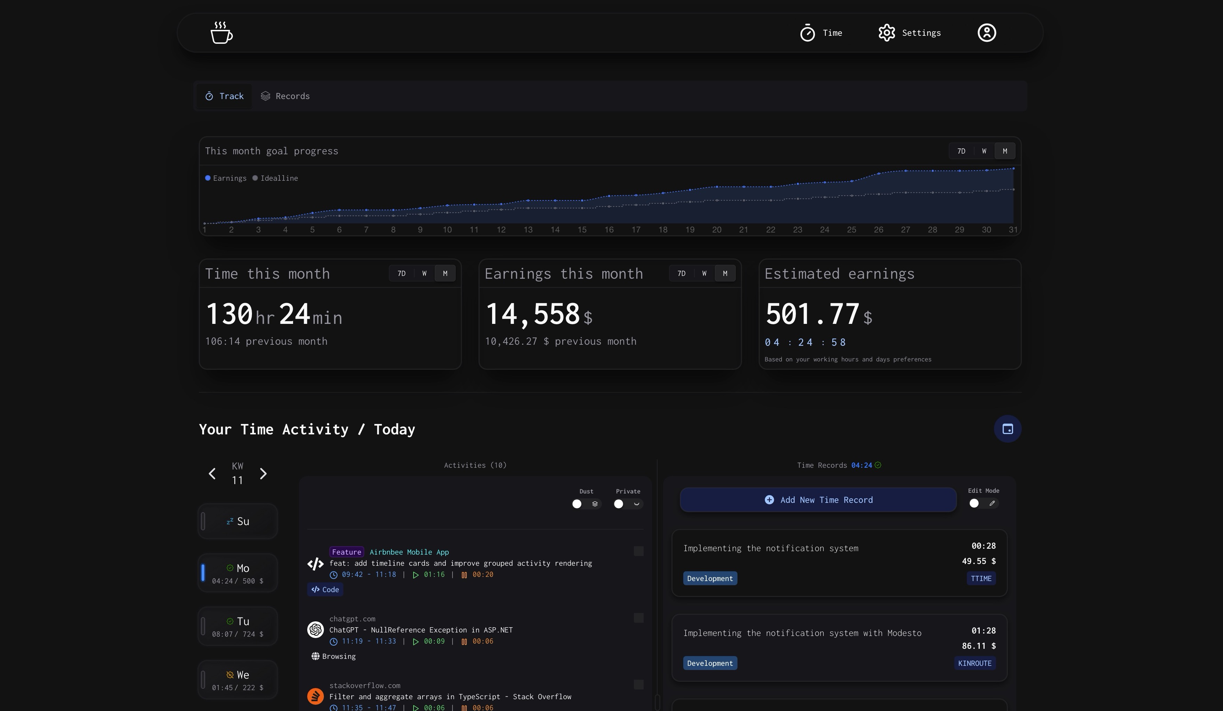
Task: Enable the Private toggle
Action: (x=628, y=504)
